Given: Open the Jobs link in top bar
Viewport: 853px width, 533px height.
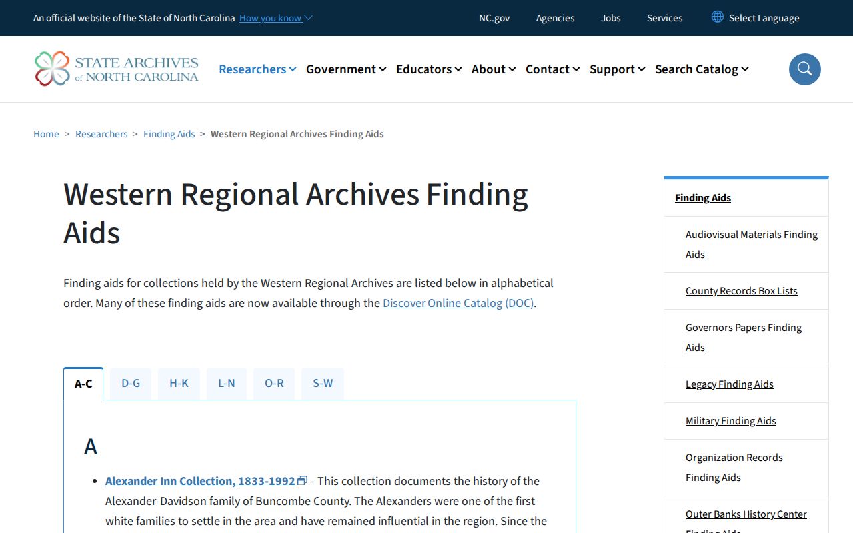Looking at the screenshot, I should [x=611, y=18].
